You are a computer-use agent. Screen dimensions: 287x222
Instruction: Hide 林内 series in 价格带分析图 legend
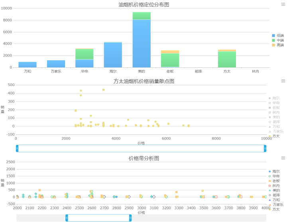[274, 186]
